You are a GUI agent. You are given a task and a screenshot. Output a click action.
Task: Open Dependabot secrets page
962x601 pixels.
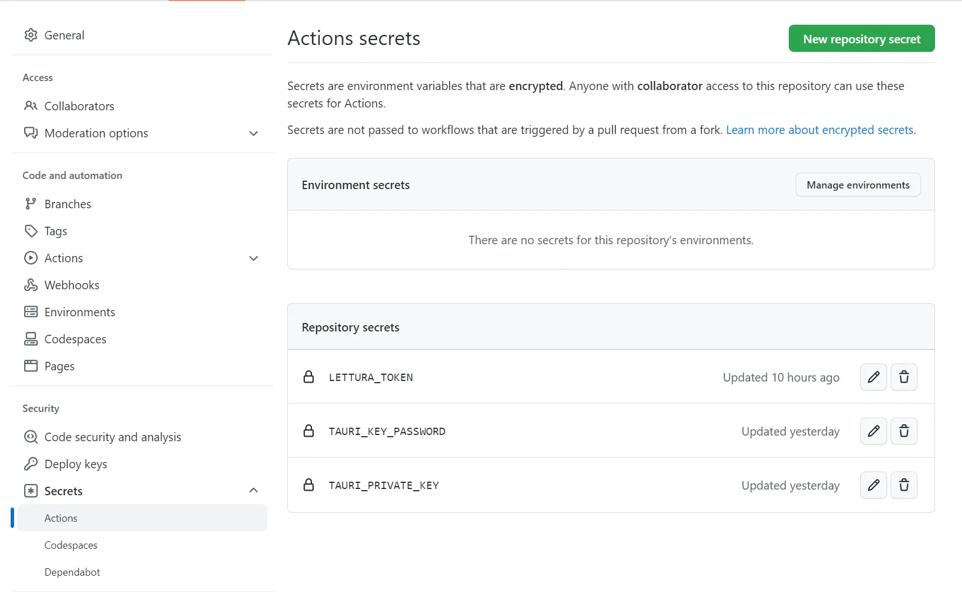click(72, 572)
